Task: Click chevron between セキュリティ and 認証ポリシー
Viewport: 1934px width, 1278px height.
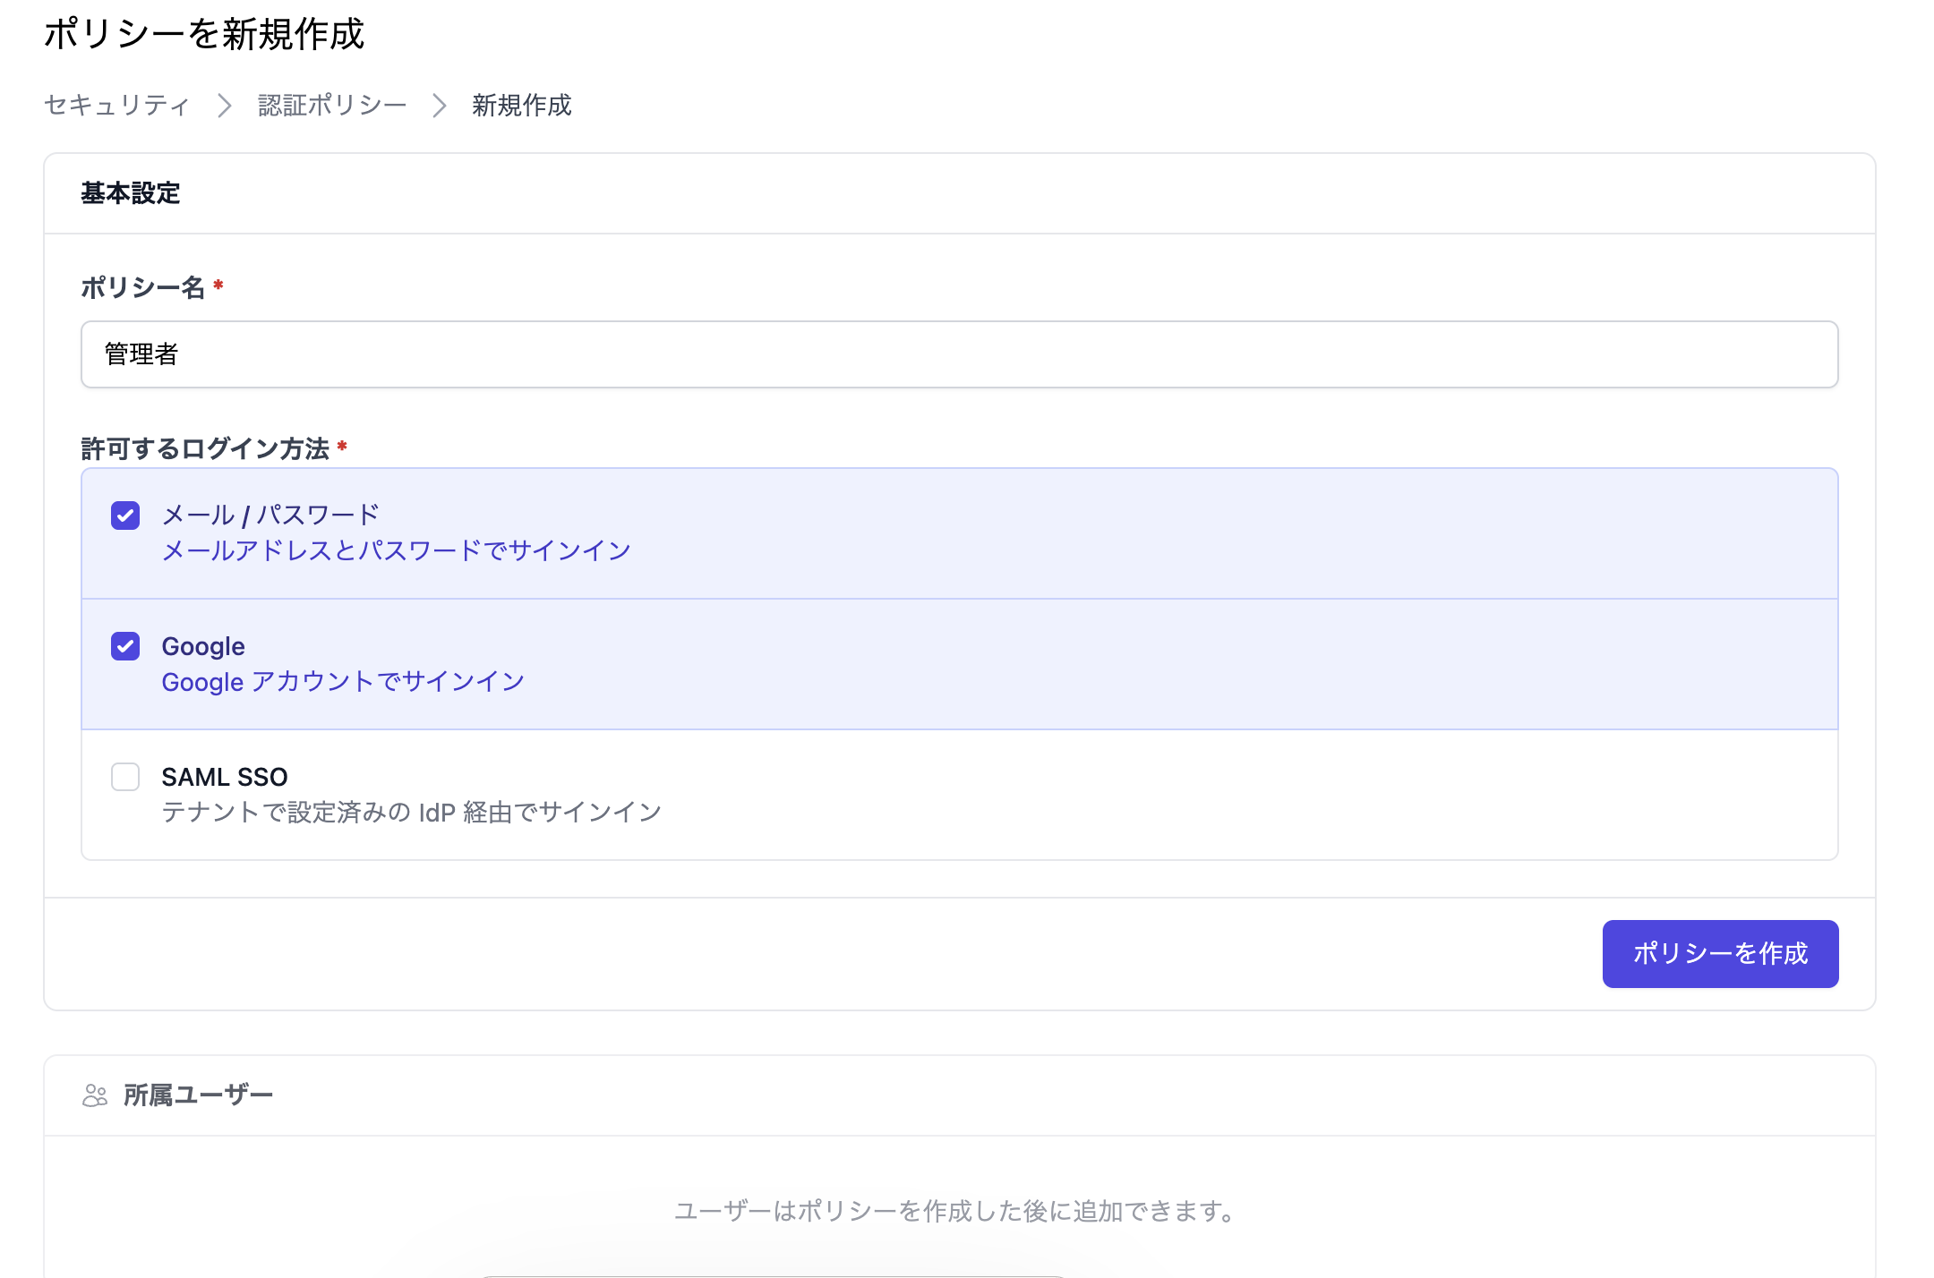Action: [x=225, y=106]
